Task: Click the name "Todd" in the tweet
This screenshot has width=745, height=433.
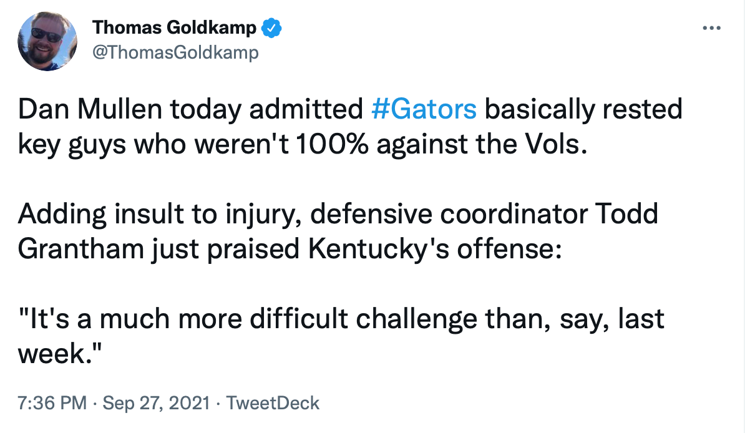Action: (x=626, y=215)
